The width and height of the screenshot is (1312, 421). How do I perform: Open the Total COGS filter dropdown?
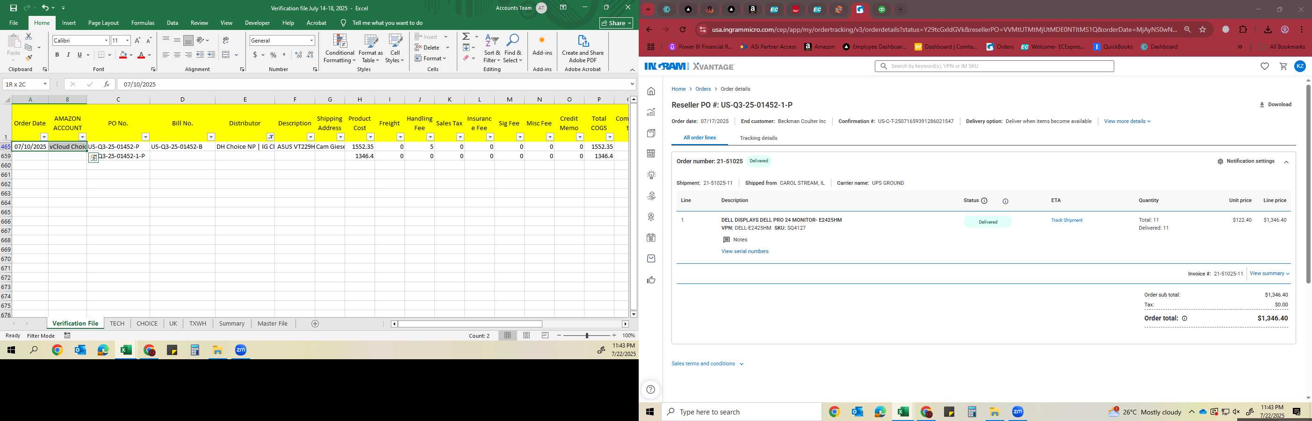coord(610,137)
